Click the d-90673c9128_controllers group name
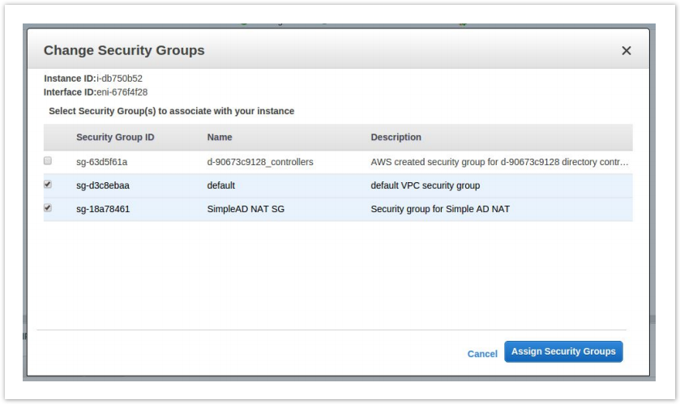This screenshot has height=404, width=680. [260, 162]
